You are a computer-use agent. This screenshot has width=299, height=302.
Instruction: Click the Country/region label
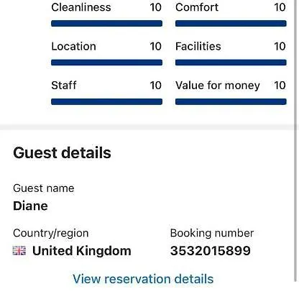51,233
